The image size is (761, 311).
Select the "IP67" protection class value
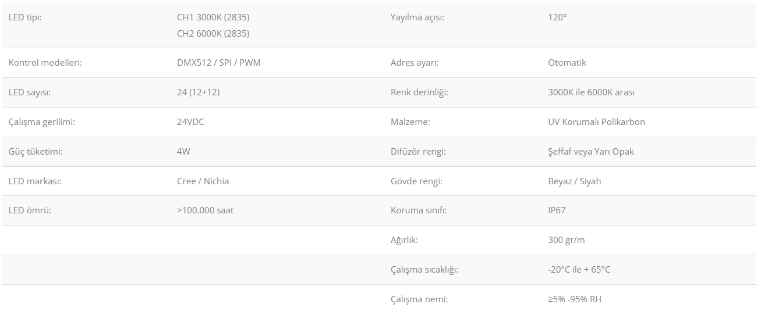click(557, 210)
